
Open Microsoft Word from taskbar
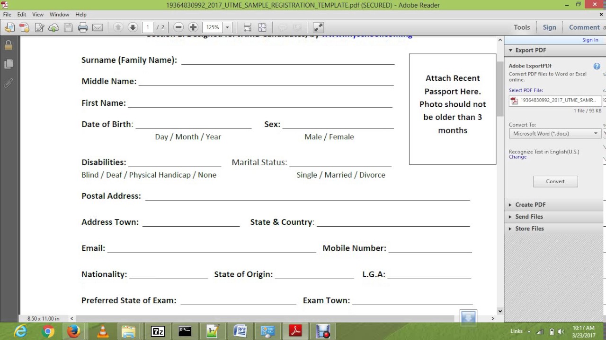(240, 331)
